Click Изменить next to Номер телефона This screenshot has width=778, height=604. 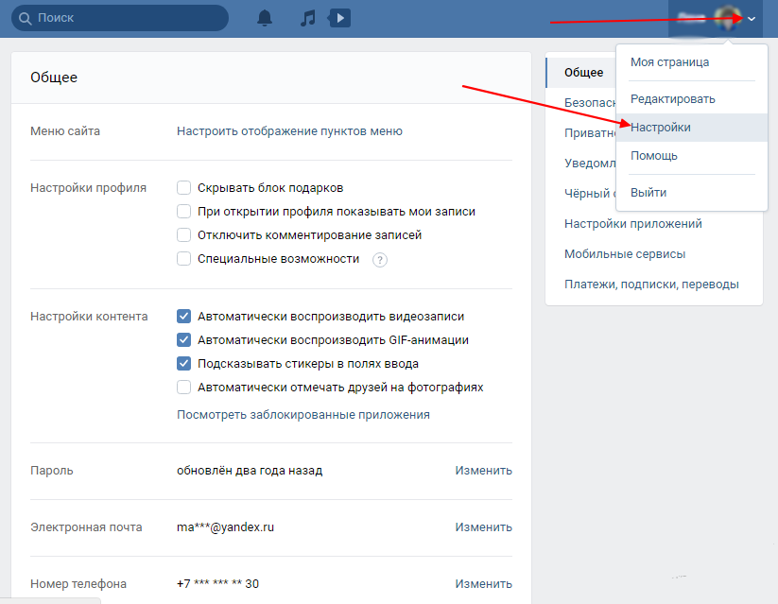[x=483, y=583]
